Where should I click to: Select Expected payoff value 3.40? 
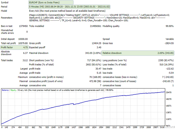(99, 47)
